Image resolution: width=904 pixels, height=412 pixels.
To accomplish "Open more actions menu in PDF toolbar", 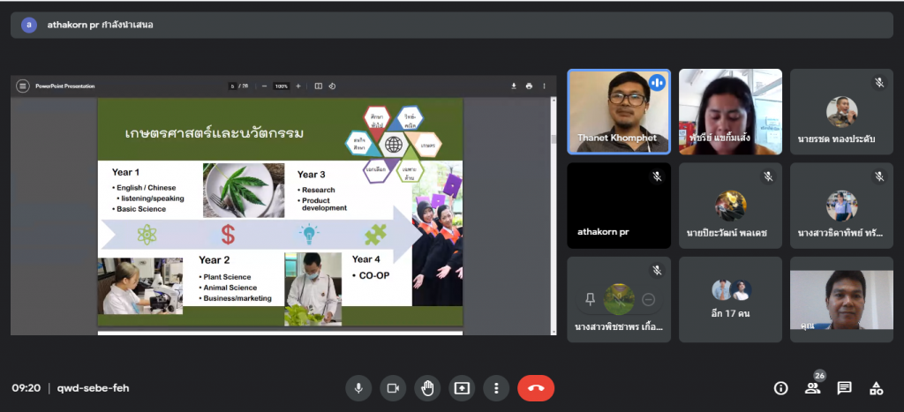I will point(544,86).
